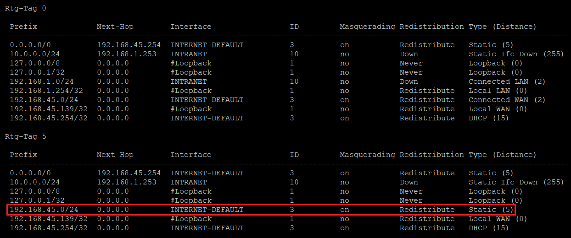Click the Rtg-Tag 5 heading
This screenshot has width=571, height=238.
coord(25,136)
